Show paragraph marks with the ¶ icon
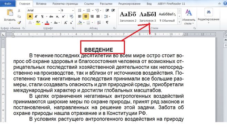The height and width of the screenshot is (137, 227). [x=107, y=22]
